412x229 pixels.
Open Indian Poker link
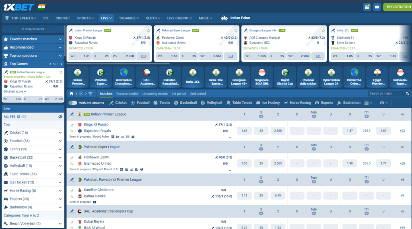pos(236,18)
